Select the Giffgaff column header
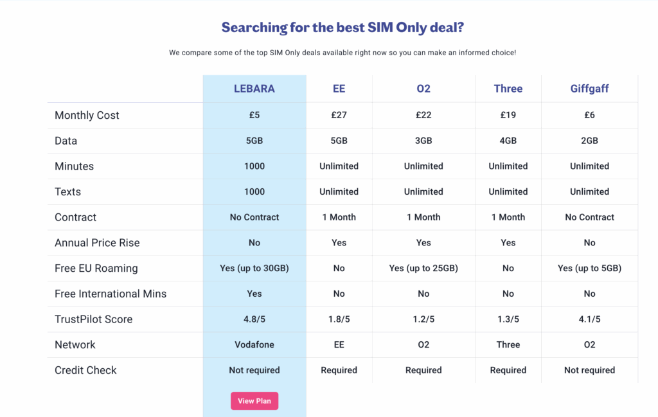 coord(589,89)
